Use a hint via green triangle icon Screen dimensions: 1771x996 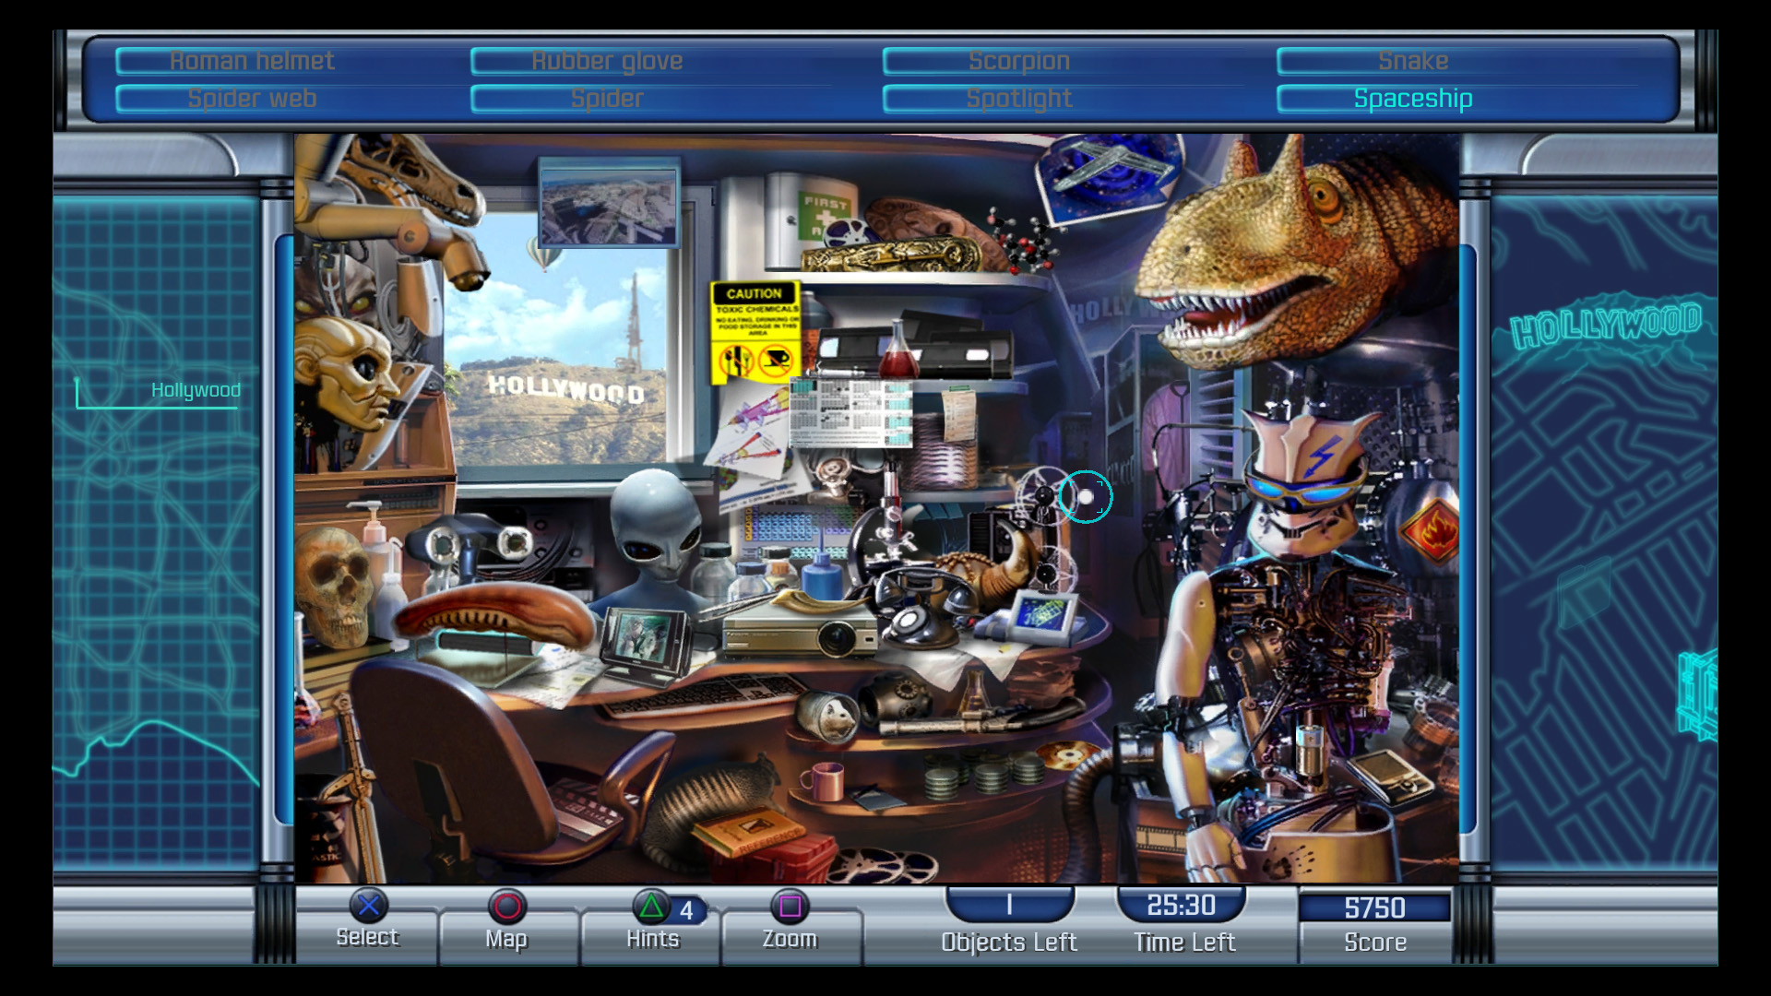(x=651, y=907)
